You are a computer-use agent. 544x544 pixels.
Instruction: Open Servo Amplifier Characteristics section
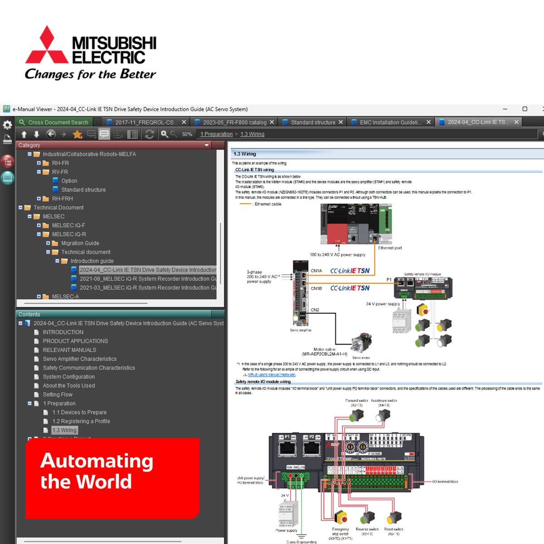coord(79,359)
